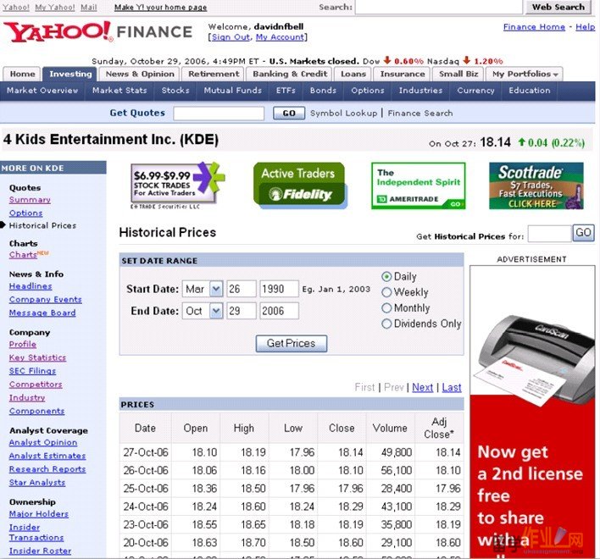
Task: Open the Insider Roster sidebar link
Action: pos(40,551)
